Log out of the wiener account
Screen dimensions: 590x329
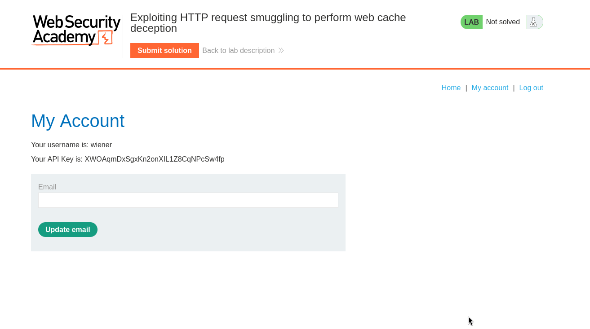tap(531, 88)
